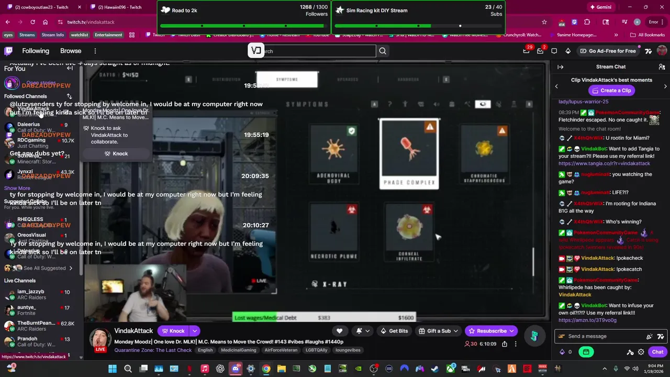
Task: Click Knock button in collaborate popup
Action: click(x=116, y=153)
